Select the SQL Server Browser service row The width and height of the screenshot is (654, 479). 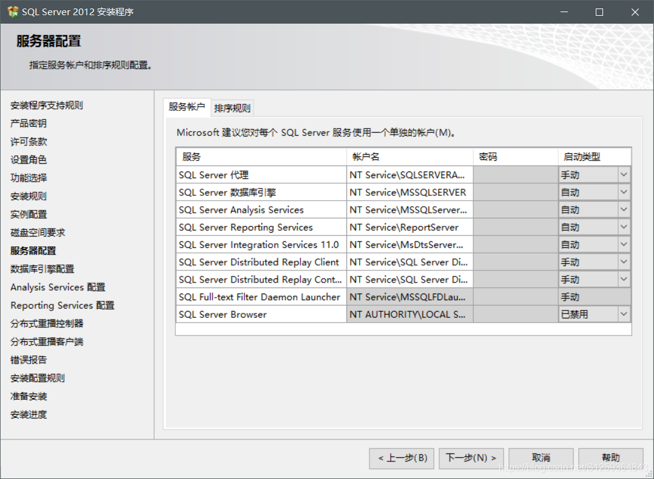tap(261, 314)
